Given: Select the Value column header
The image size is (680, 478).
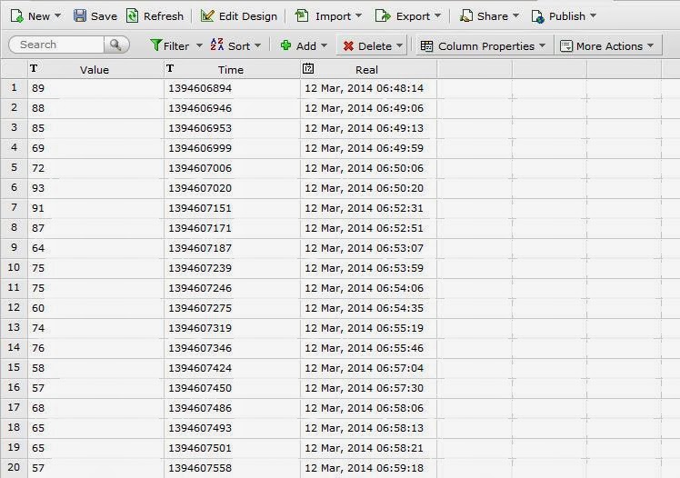Looking at the screenshot, I should [95, 69].
